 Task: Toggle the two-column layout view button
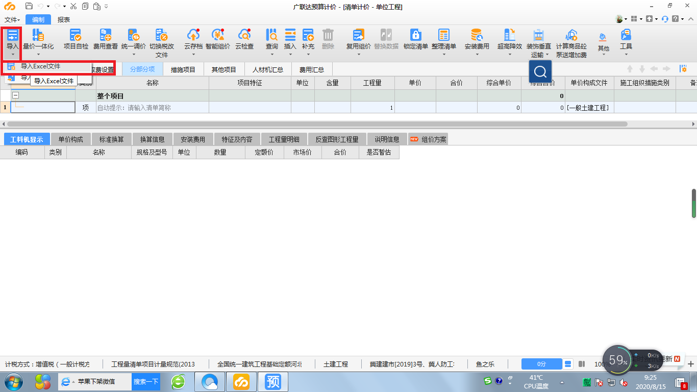pyautogui.click(x=582, y=364)
